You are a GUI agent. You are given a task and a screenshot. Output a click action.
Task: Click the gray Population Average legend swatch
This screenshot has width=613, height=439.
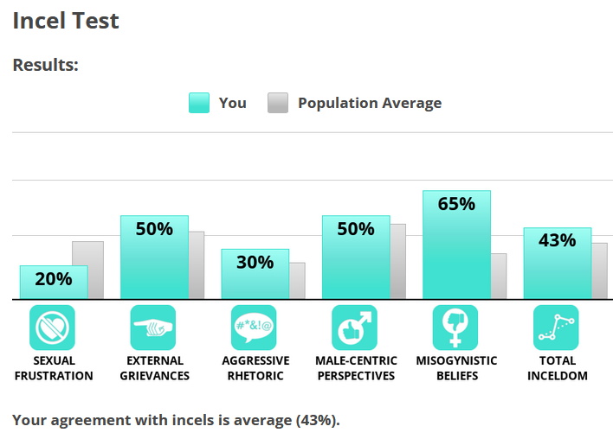278,103
